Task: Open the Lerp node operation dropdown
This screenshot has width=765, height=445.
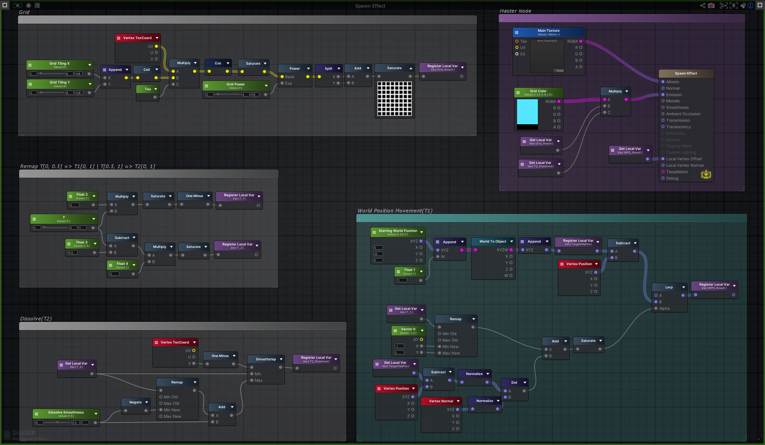Action: tap(683, 287)
